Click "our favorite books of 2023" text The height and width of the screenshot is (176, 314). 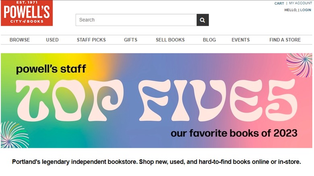pyautogui.click(x=234, y=133)
